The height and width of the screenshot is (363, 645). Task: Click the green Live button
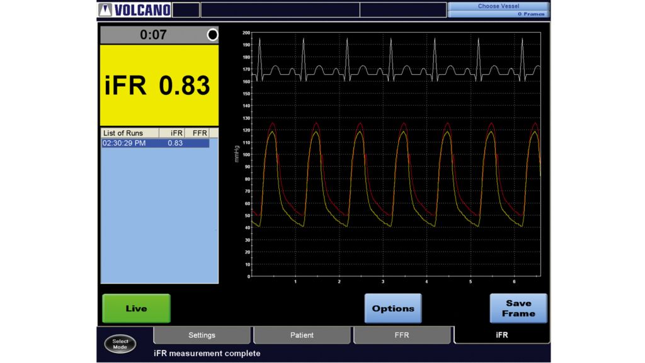[136, 308]
